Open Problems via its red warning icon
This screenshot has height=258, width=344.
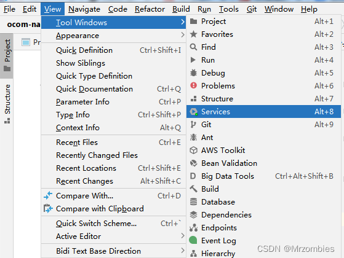pyautogui.click(x=193, y=85)
